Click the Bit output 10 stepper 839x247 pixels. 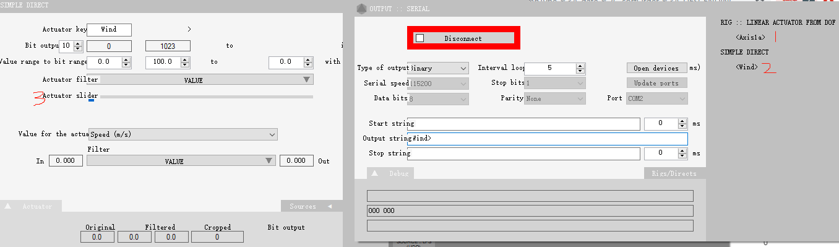click(78, 46)
